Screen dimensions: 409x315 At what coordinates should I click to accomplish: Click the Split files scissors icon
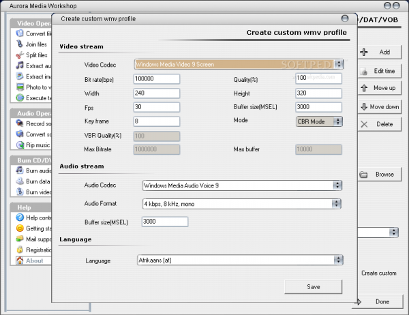coord(20,55)
